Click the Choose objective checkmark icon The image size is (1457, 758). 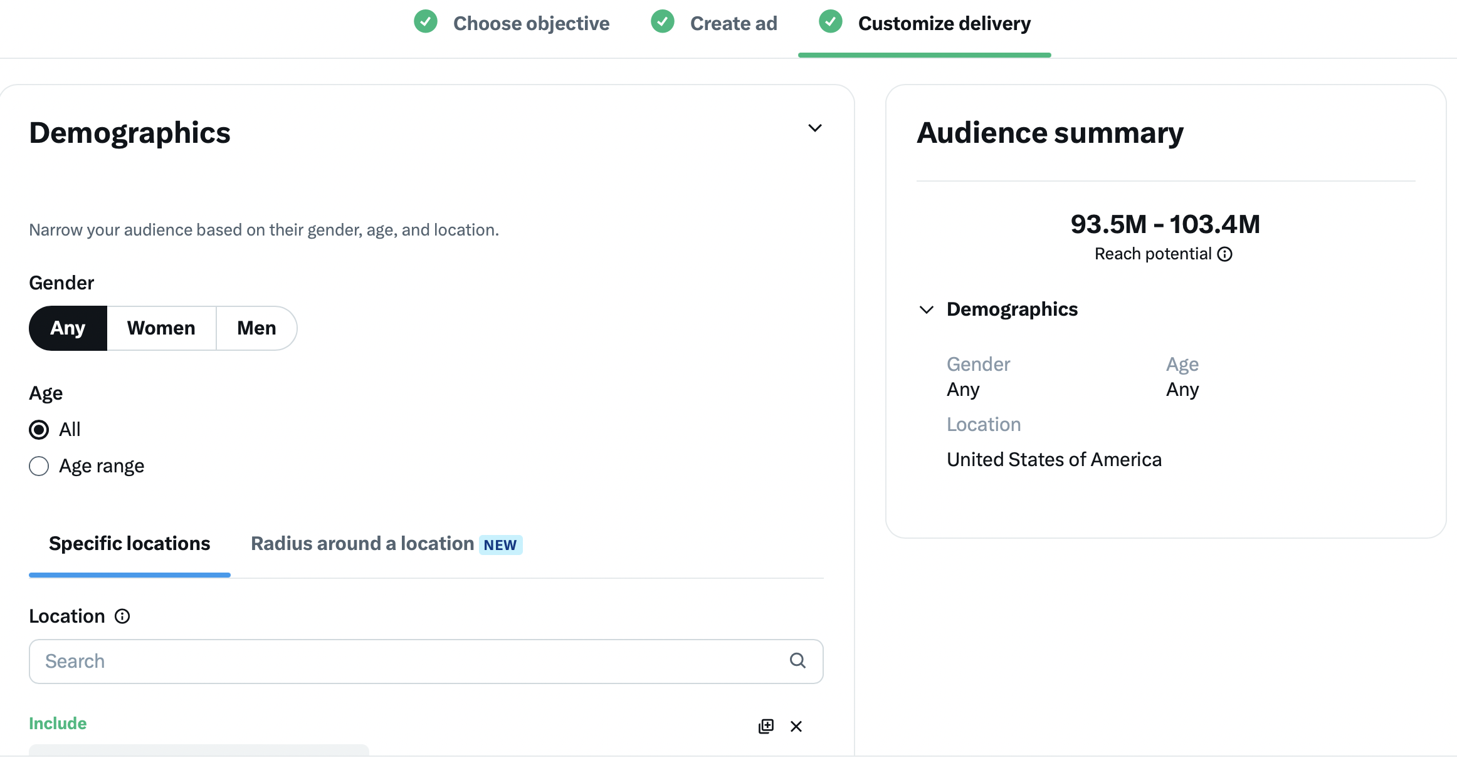click(426, 22)
